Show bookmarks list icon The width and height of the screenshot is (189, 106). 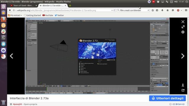(157, 10)
